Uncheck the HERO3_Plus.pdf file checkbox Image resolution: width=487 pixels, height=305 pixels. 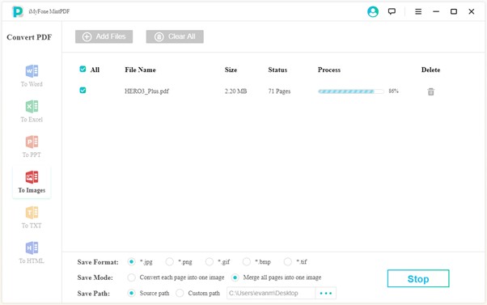(x=83, y=91)
